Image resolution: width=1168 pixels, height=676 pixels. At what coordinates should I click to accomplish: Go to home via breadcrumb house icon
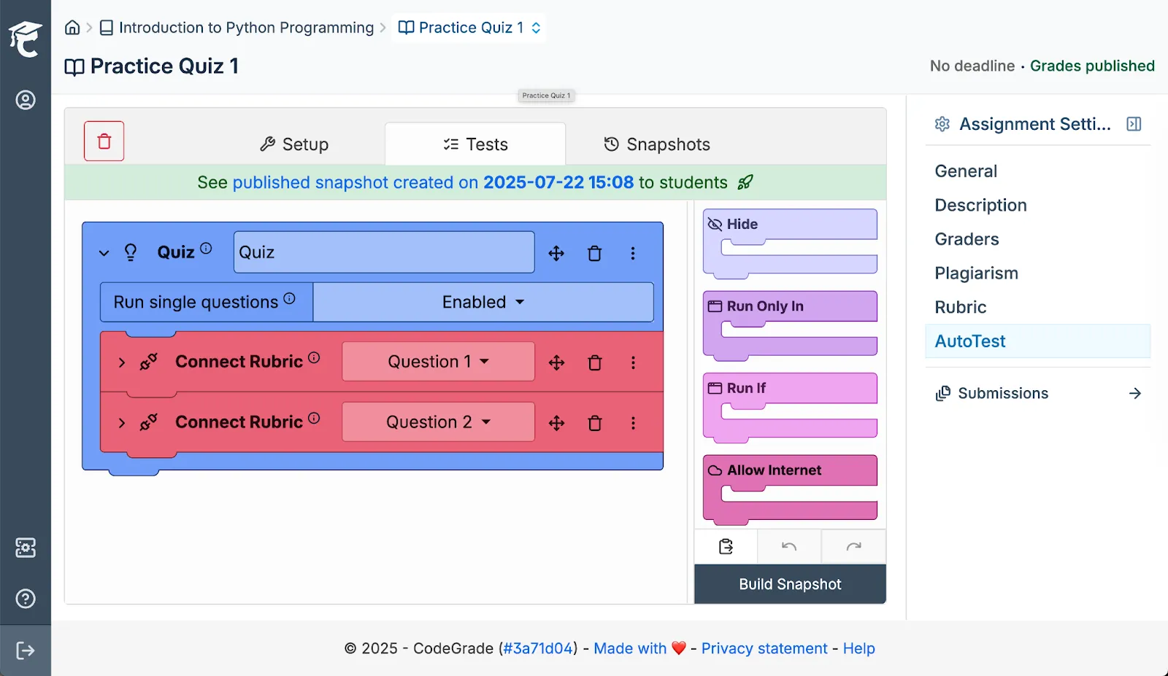point(72,28)
